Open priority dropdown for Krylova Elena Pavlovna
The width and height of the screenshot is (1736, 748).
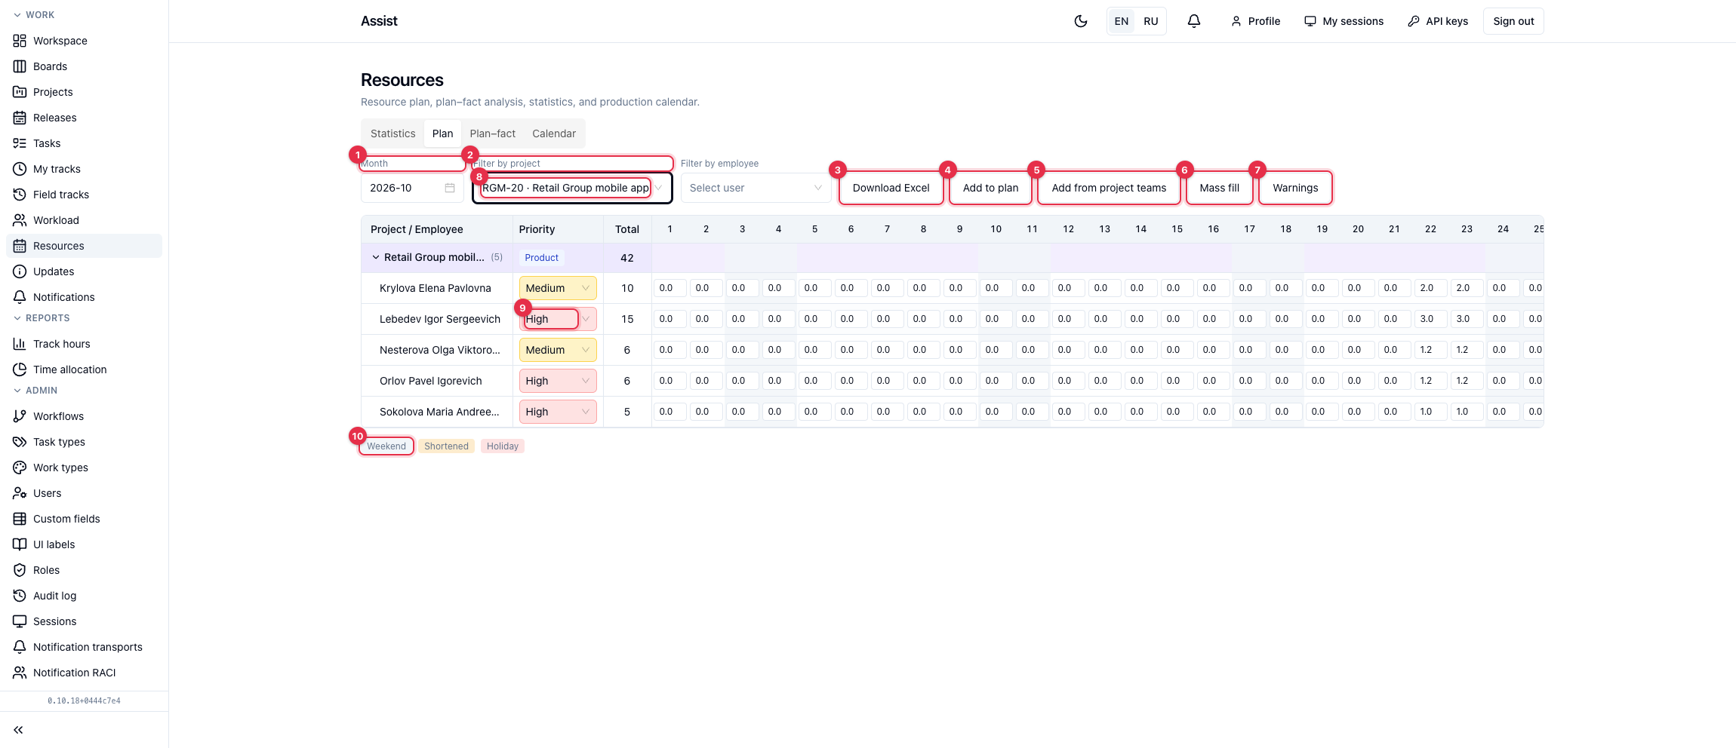click(x=558, y=288)
